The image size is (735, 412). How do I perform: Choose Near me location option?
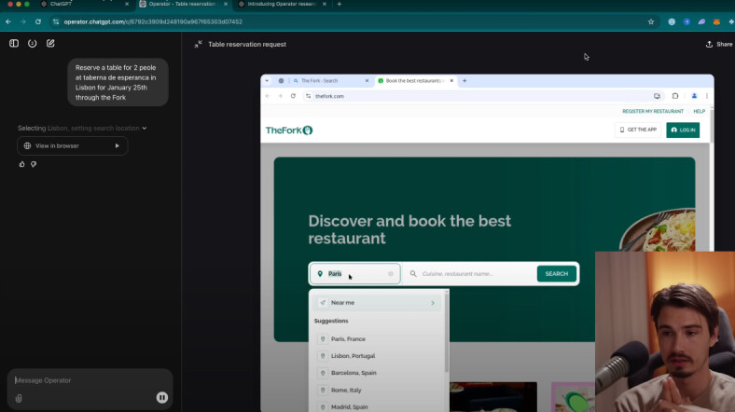378,303
